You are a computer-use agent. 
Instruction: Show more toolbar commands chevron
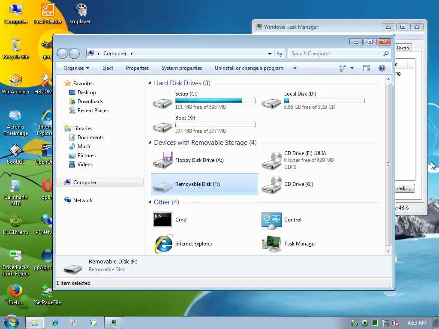click(295, 68)
